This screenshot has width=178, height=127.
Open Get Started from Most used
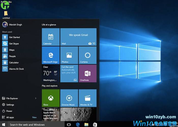click(11, 37)
